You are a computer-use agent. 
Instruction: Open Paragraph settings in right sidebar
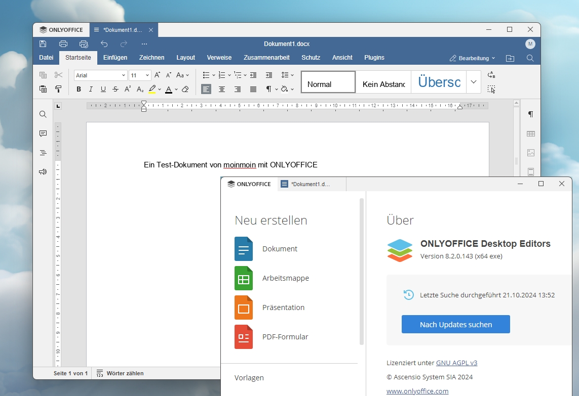531,114
